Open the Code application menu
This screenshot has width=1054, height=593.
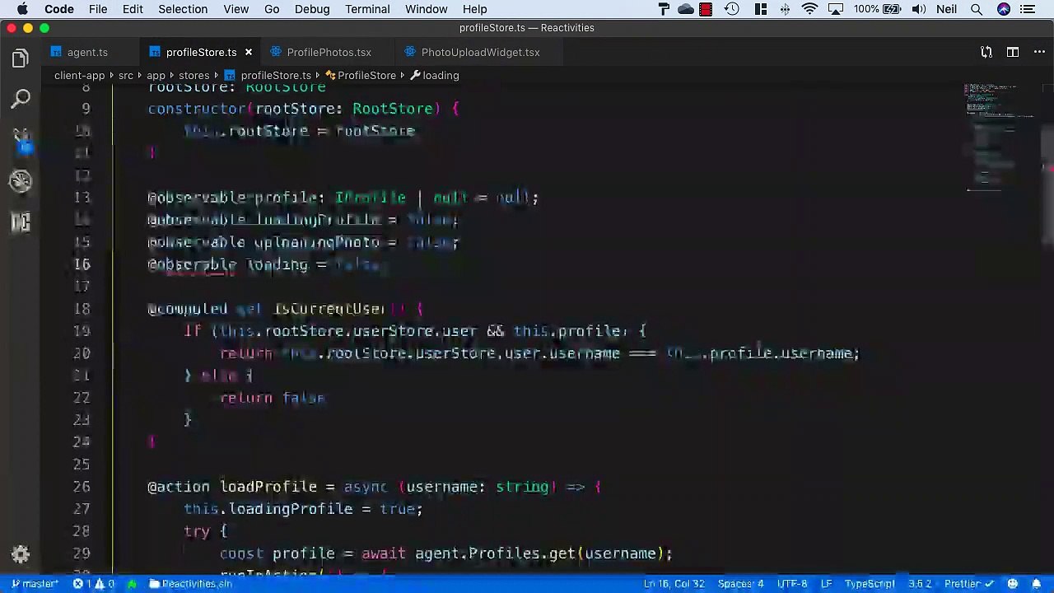pos(59,9)
